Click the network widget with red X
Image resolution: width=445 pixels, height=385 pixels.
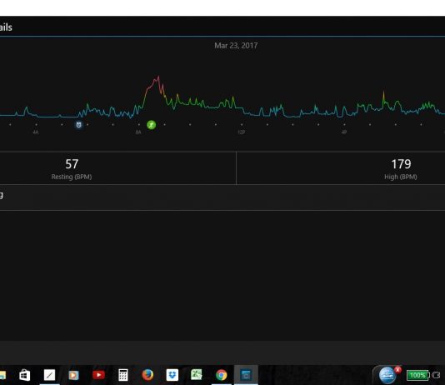(389, 375)
